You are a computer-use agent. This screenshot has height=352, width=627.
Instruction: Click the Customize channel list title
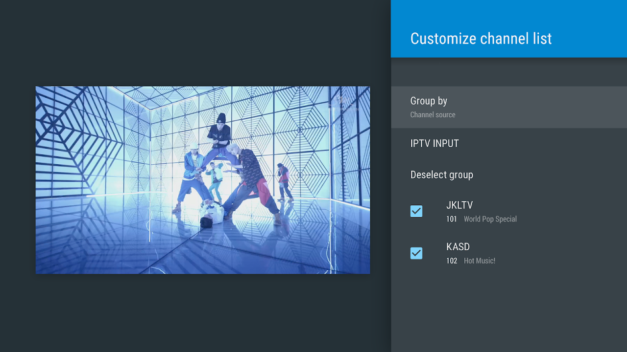(481, 38)
